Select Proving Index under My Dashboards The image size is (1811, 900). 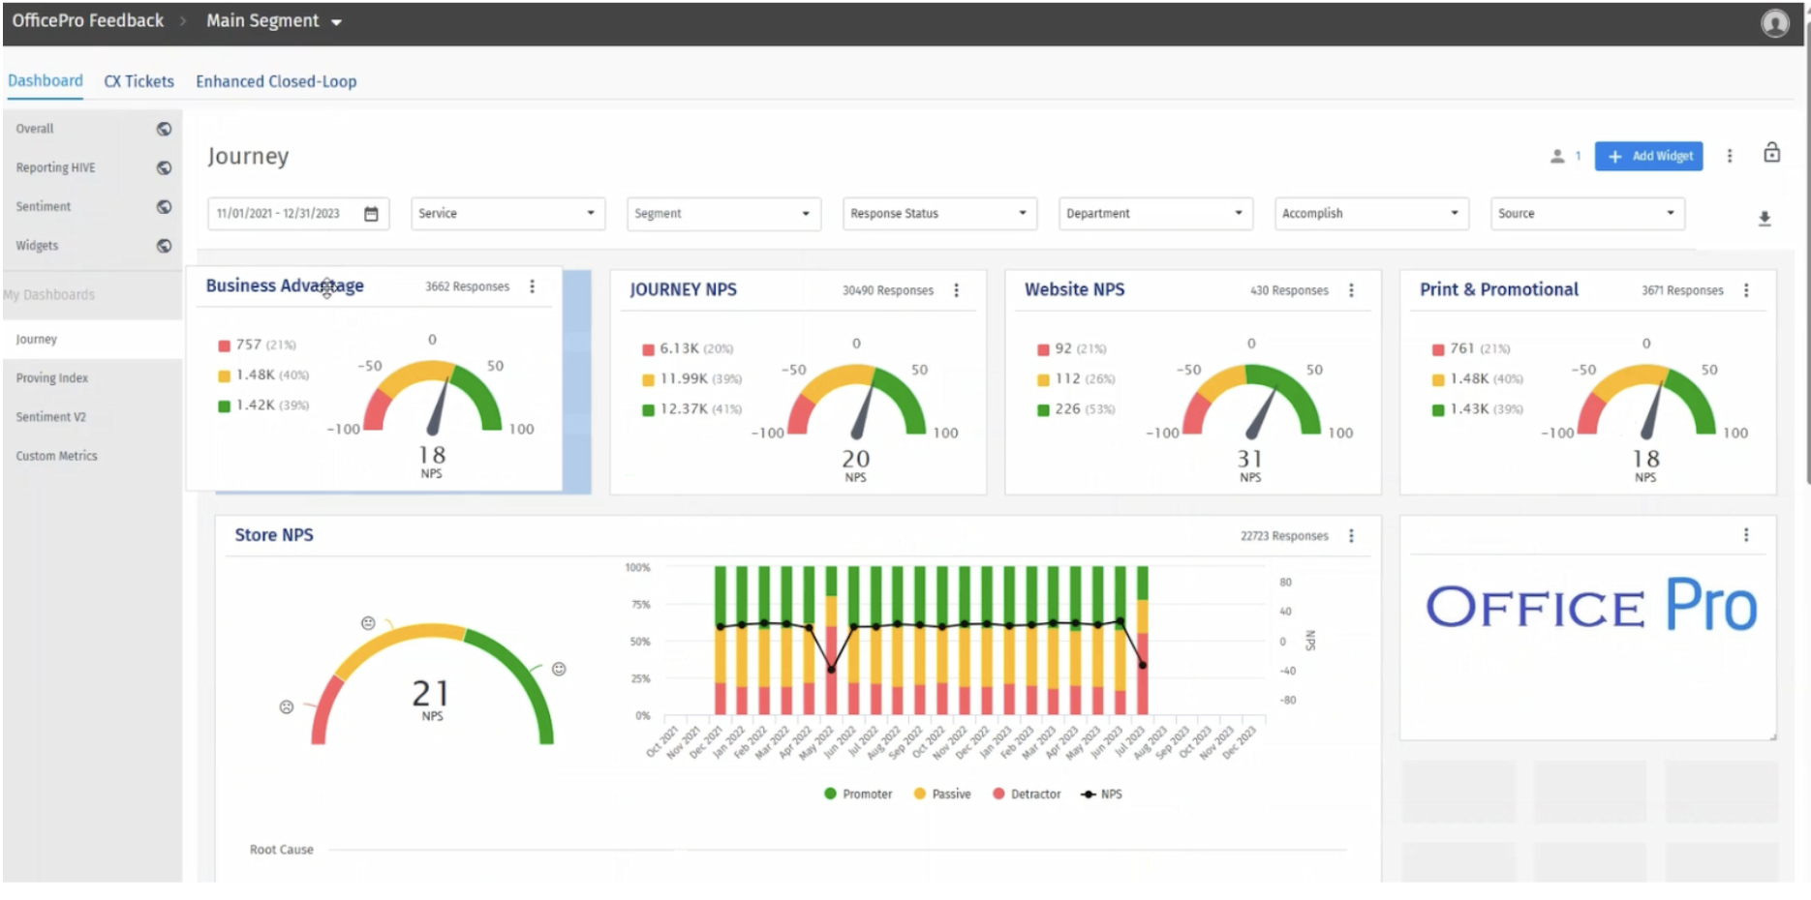51,377
